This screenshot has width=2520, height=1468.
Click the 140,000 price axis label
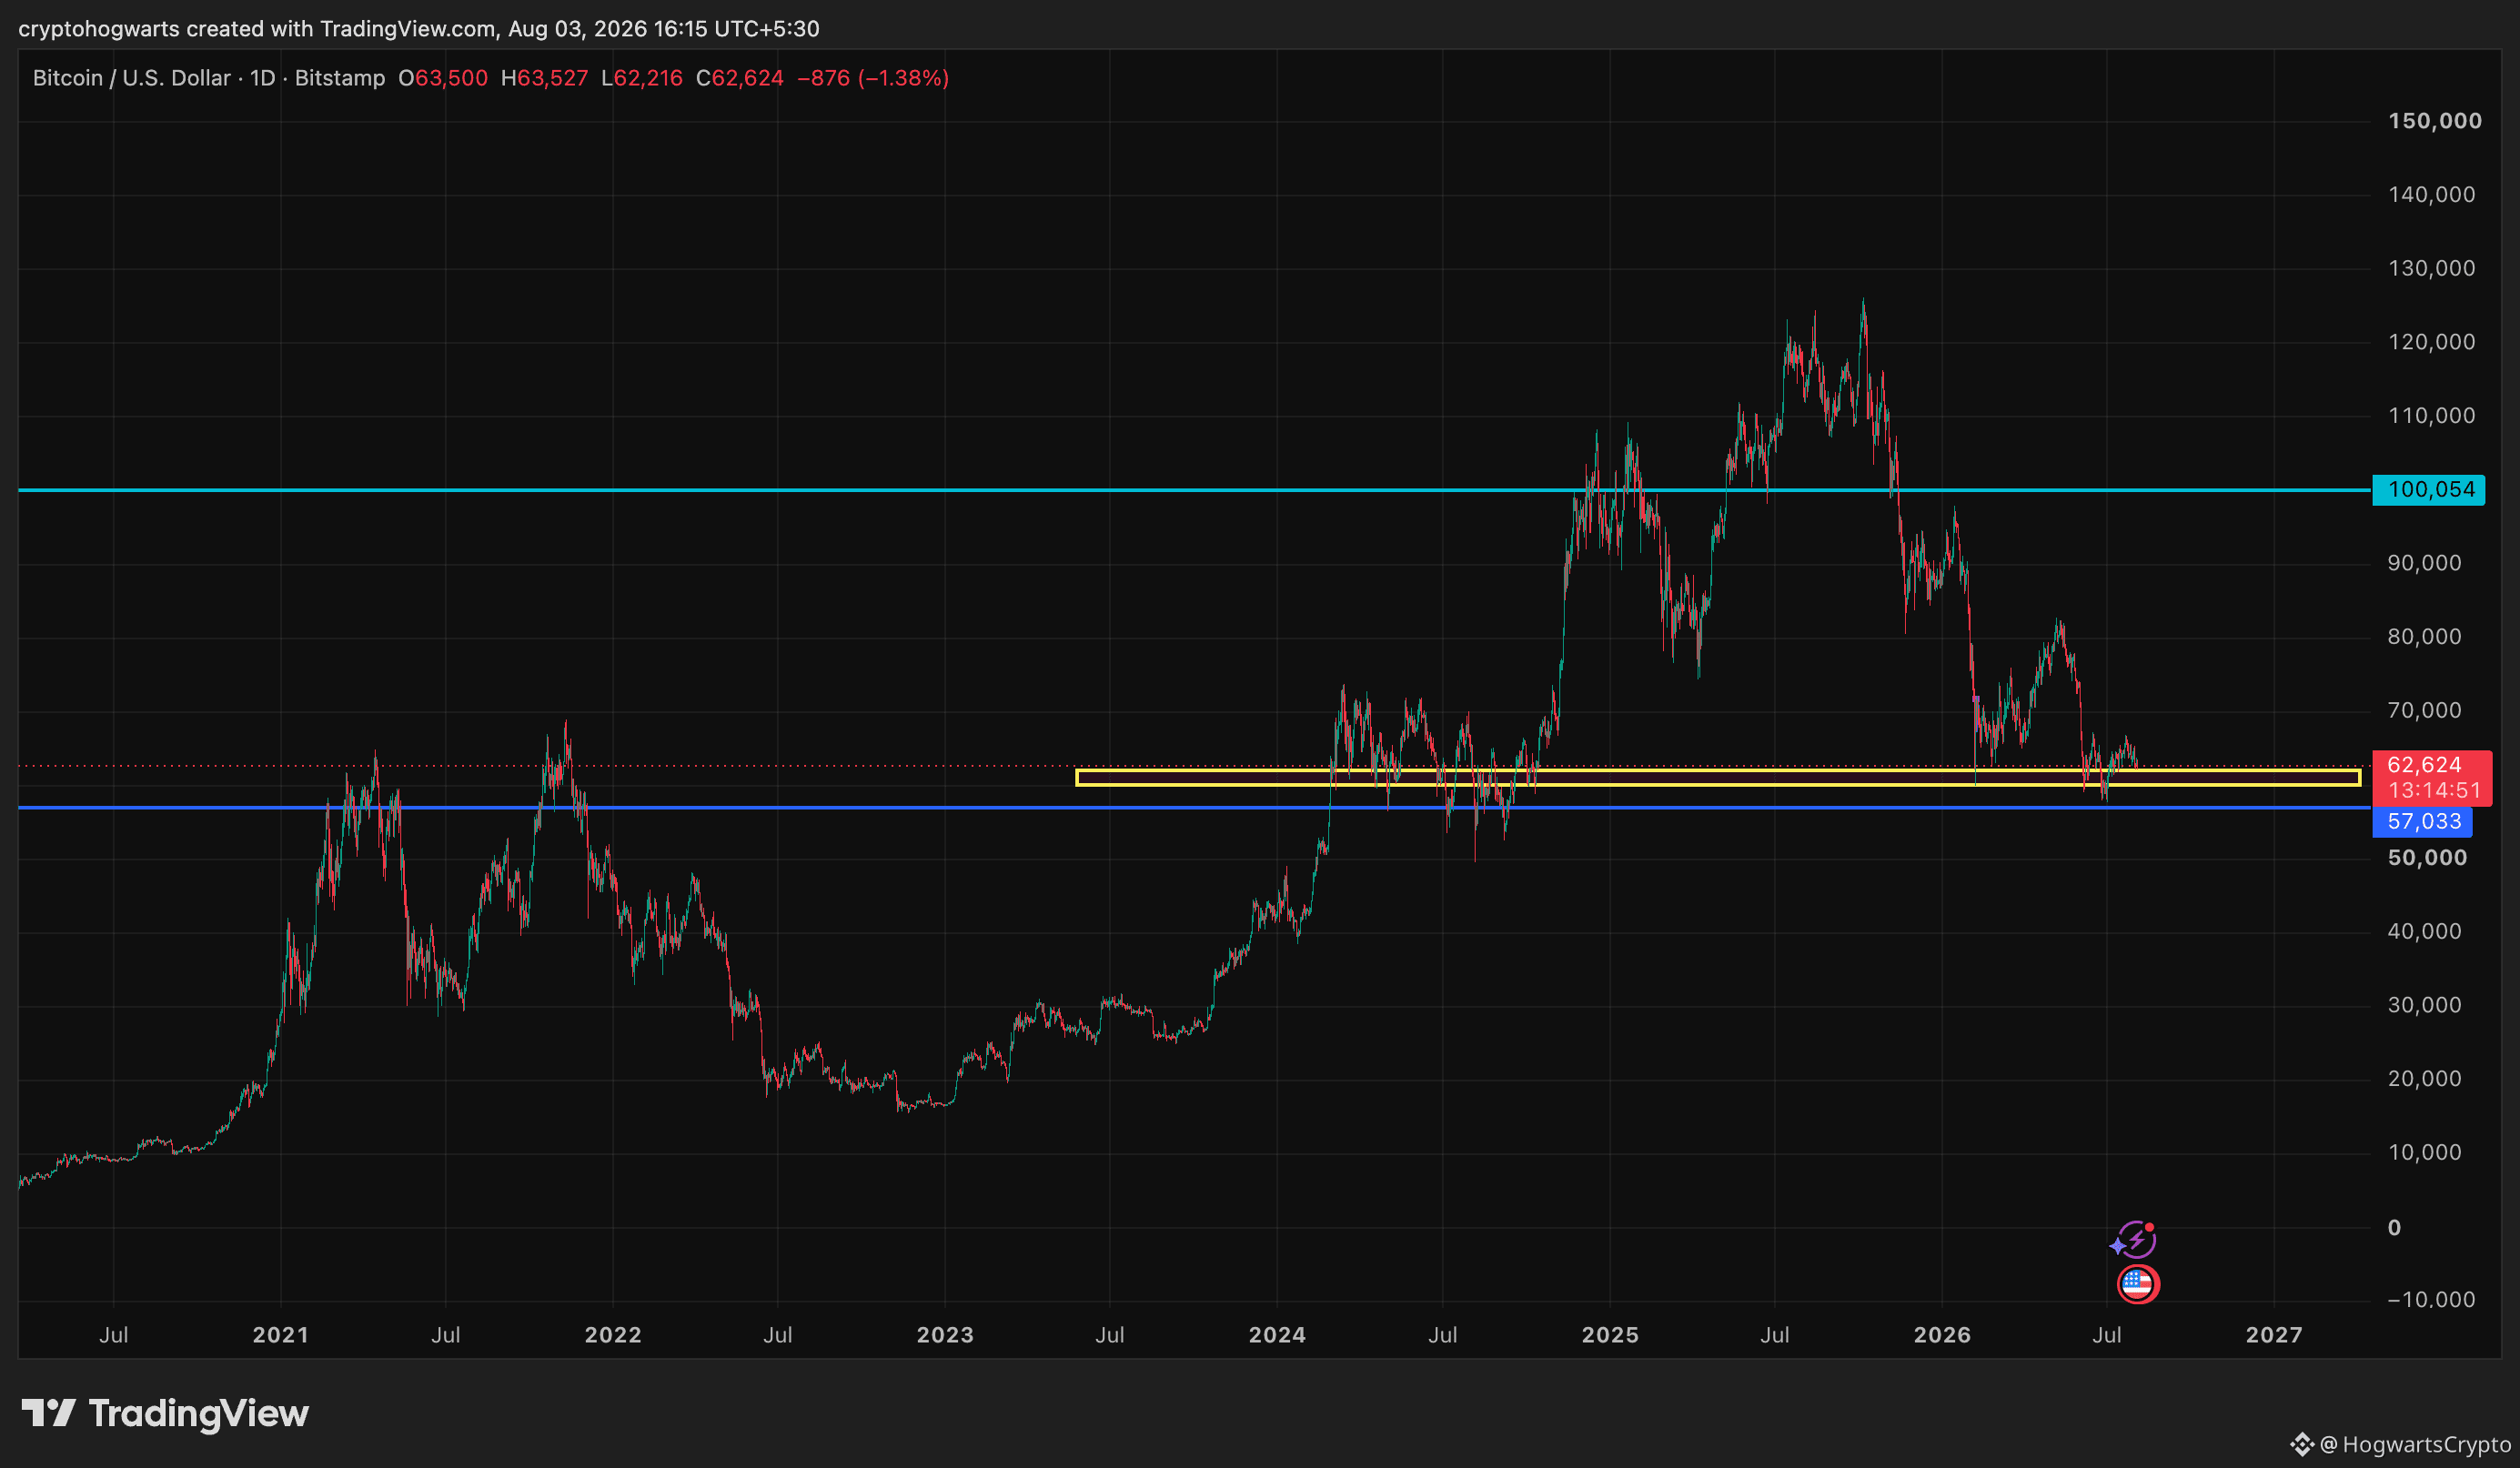point(2432,195)
